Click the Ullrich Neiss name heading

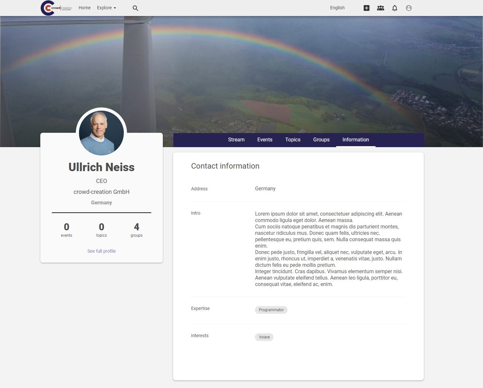tap(101, 167)
